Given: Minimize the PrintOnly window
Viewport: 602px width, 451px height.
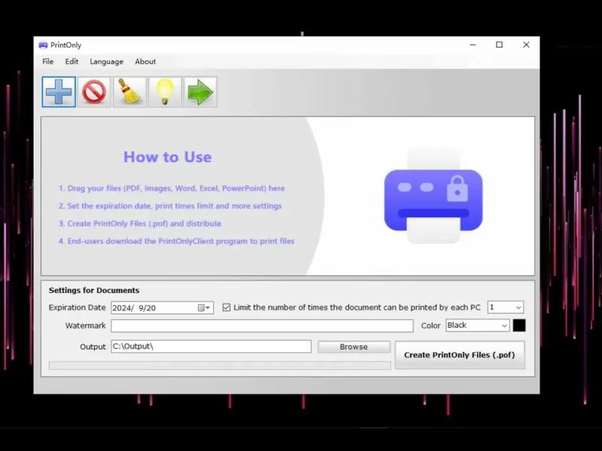Looking at the screenshot, I should (x=473, y=45).
